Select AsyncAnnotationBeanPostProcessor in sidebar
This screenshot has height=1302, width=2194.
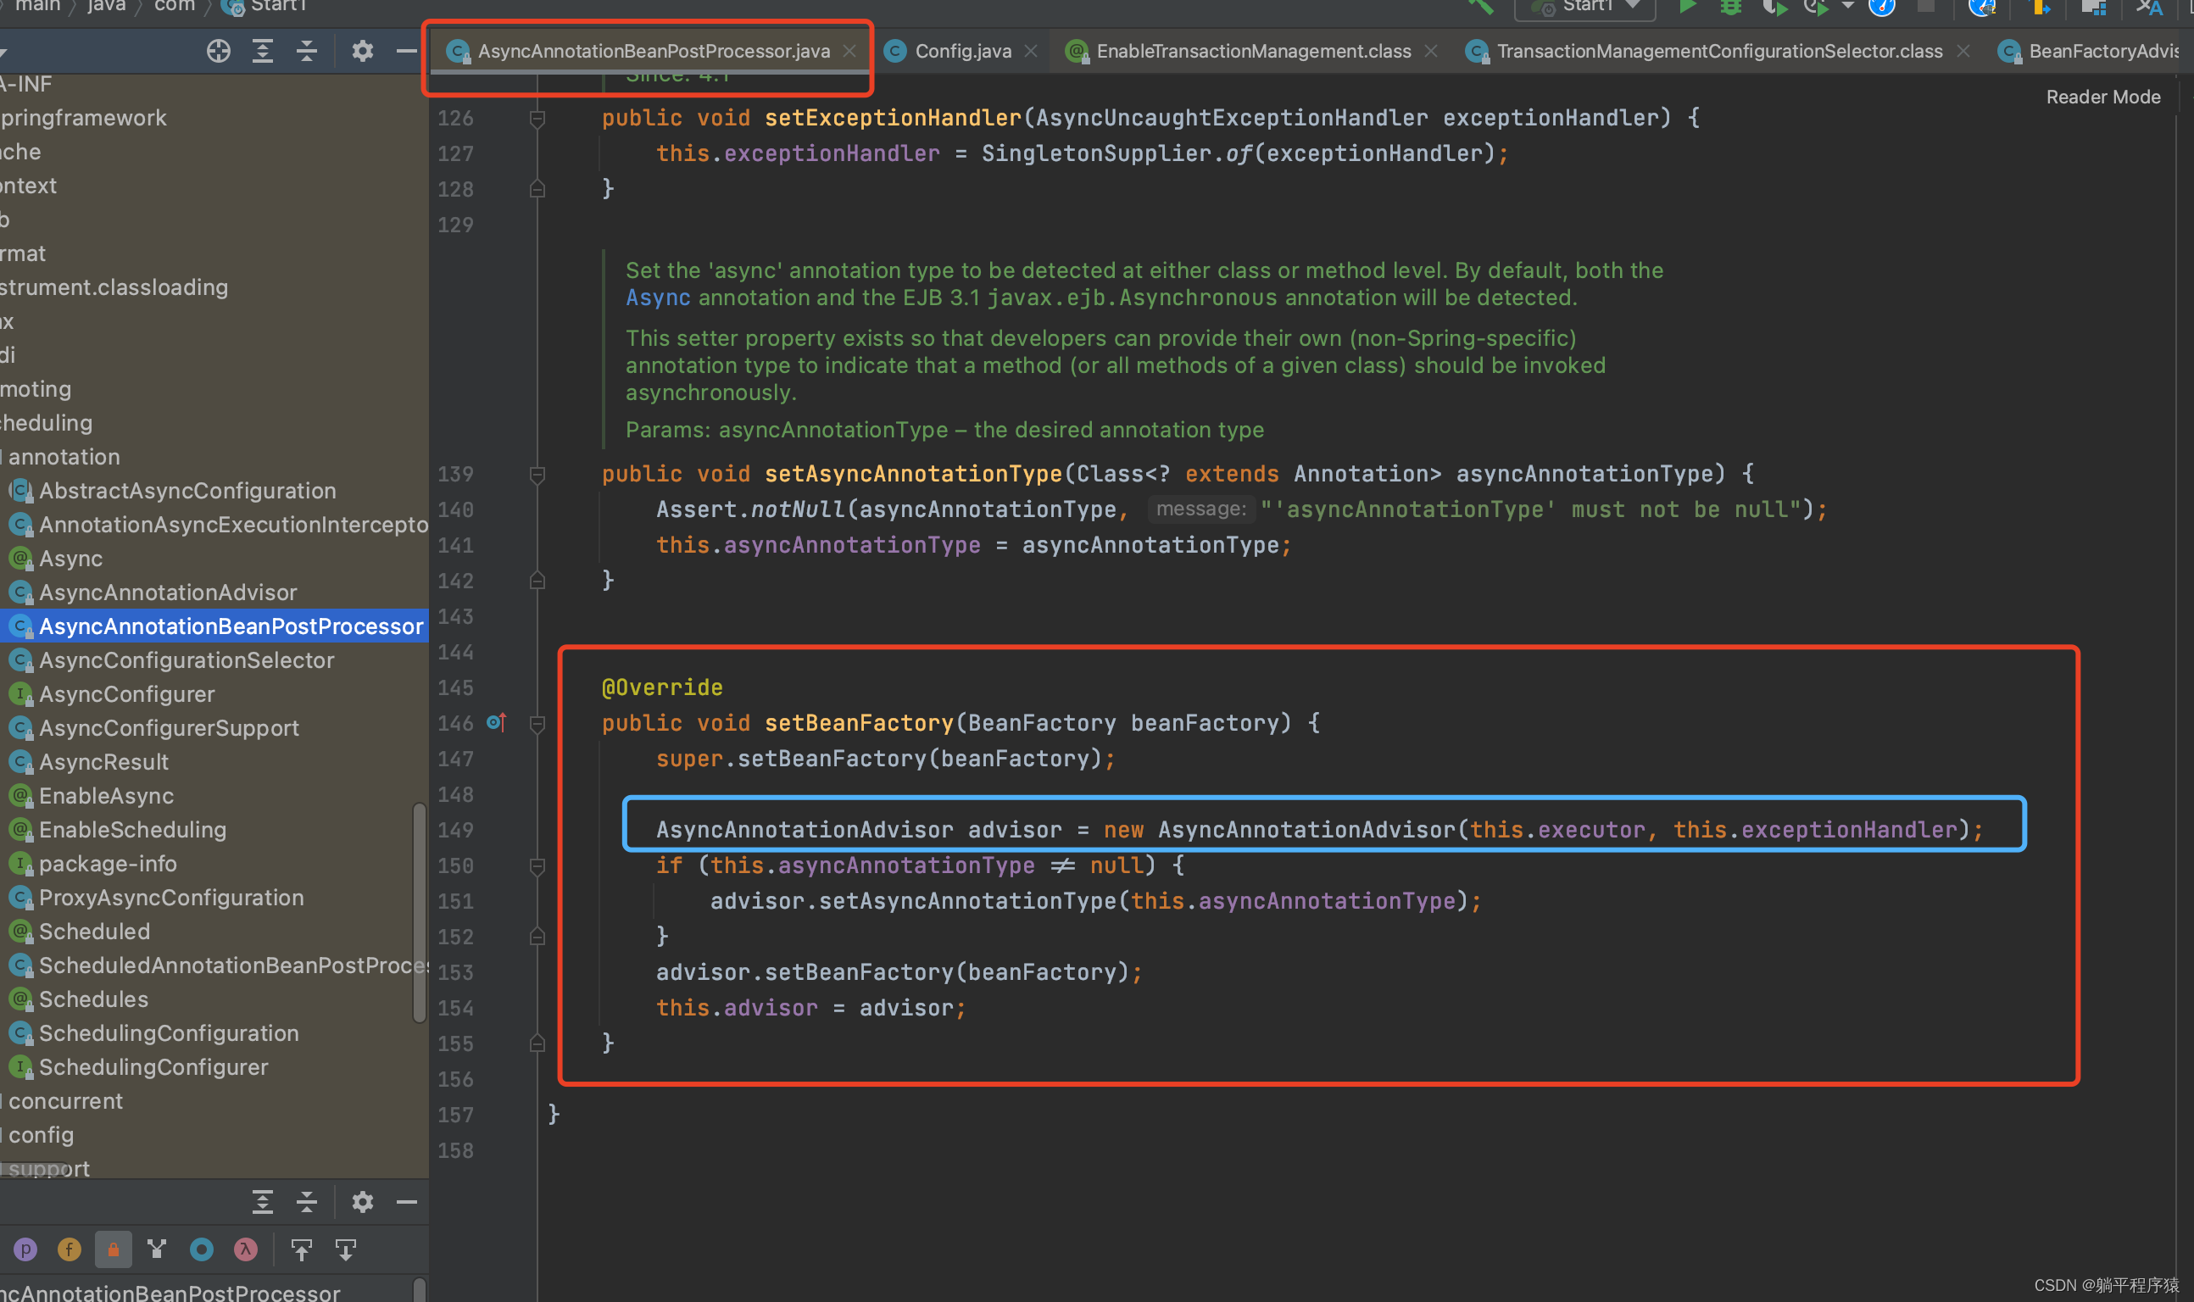[x=231, y=626]
